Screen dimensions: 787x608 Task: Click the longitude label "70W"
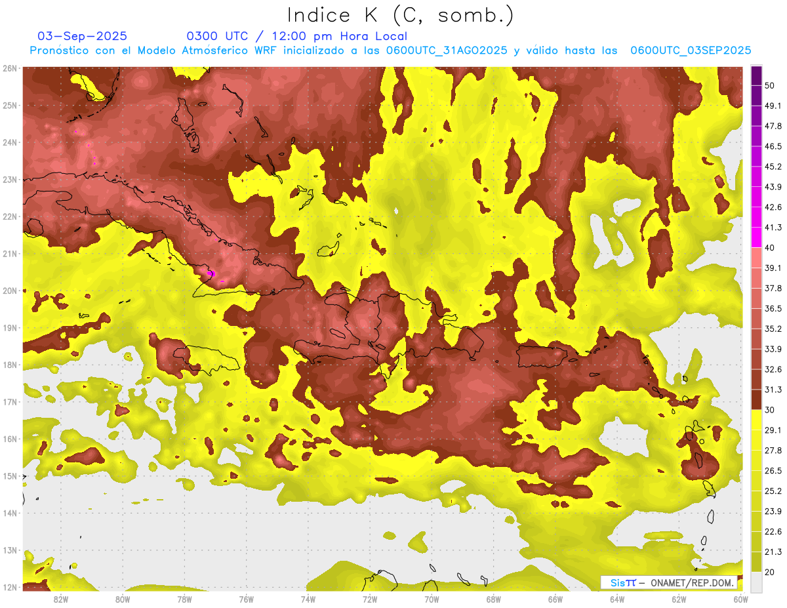coord(432,599)
